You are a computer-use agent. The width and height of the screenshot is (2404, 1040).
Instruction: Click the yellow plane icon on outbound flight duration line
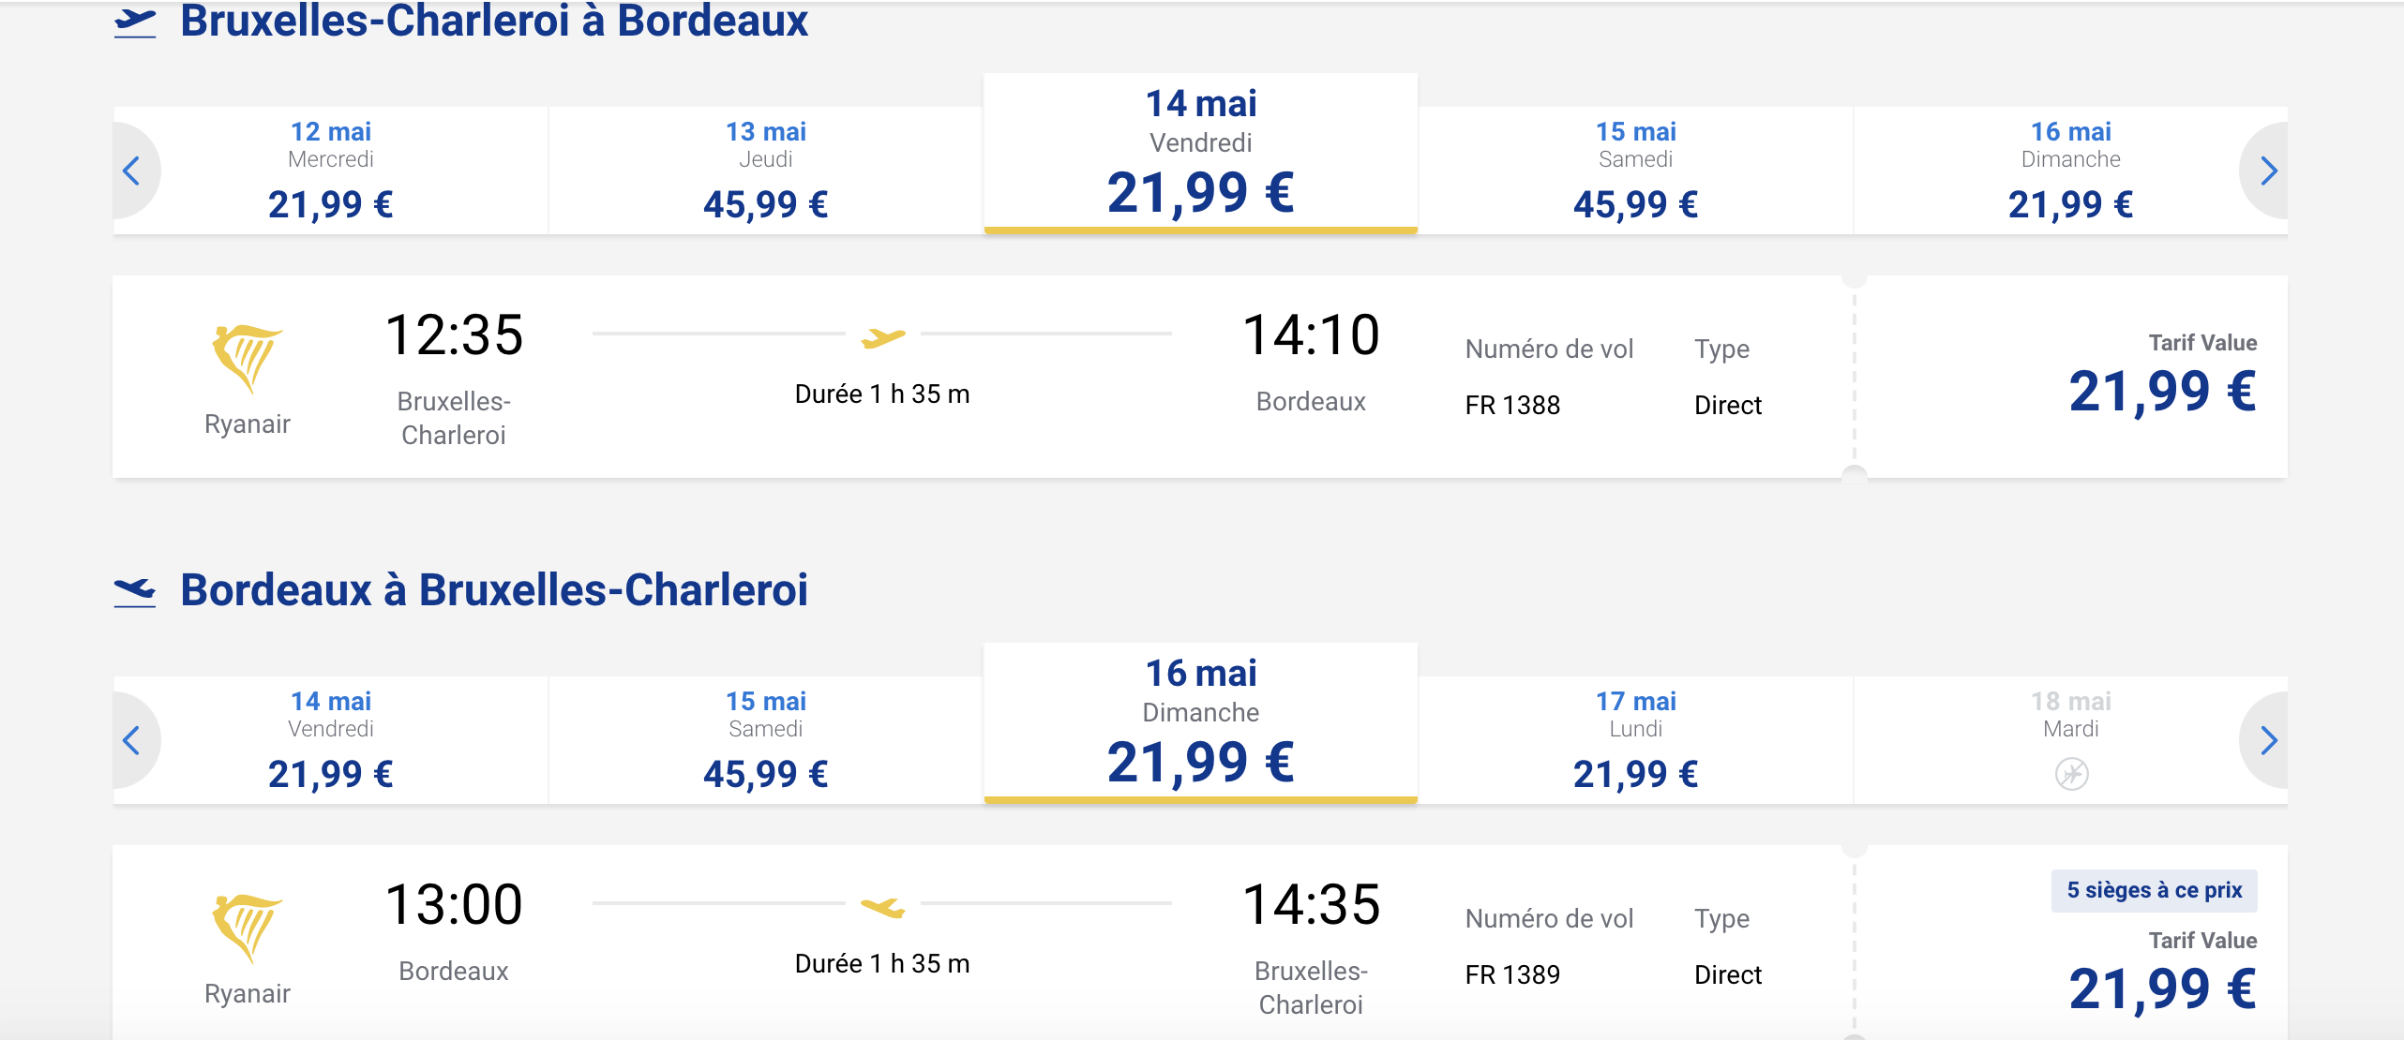(x=882, y=336)
